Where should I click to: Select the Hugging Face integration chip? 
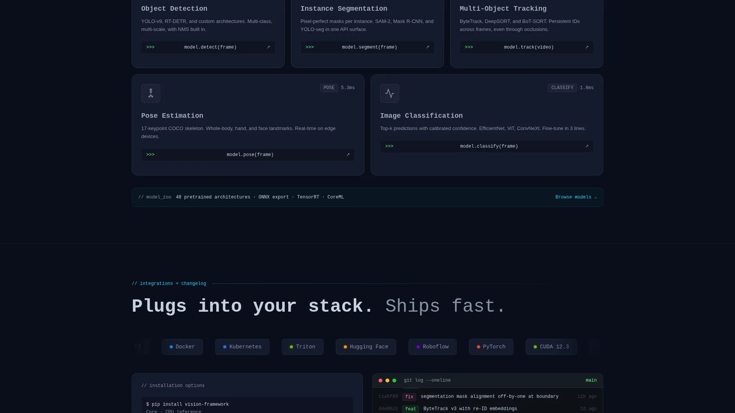coord(366,347)
